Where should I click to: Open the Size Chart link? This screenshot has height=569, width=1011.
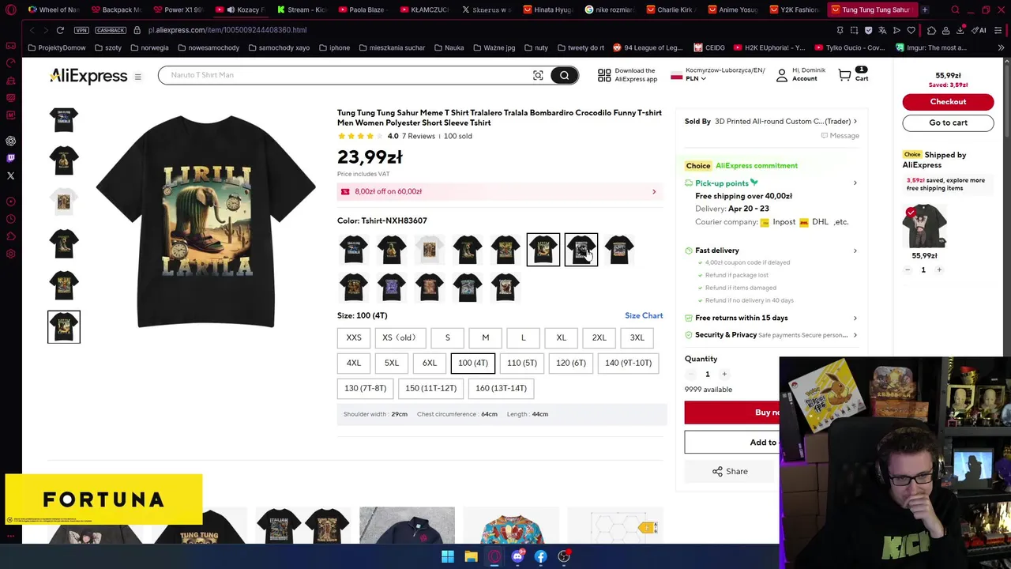click(644, 315)
